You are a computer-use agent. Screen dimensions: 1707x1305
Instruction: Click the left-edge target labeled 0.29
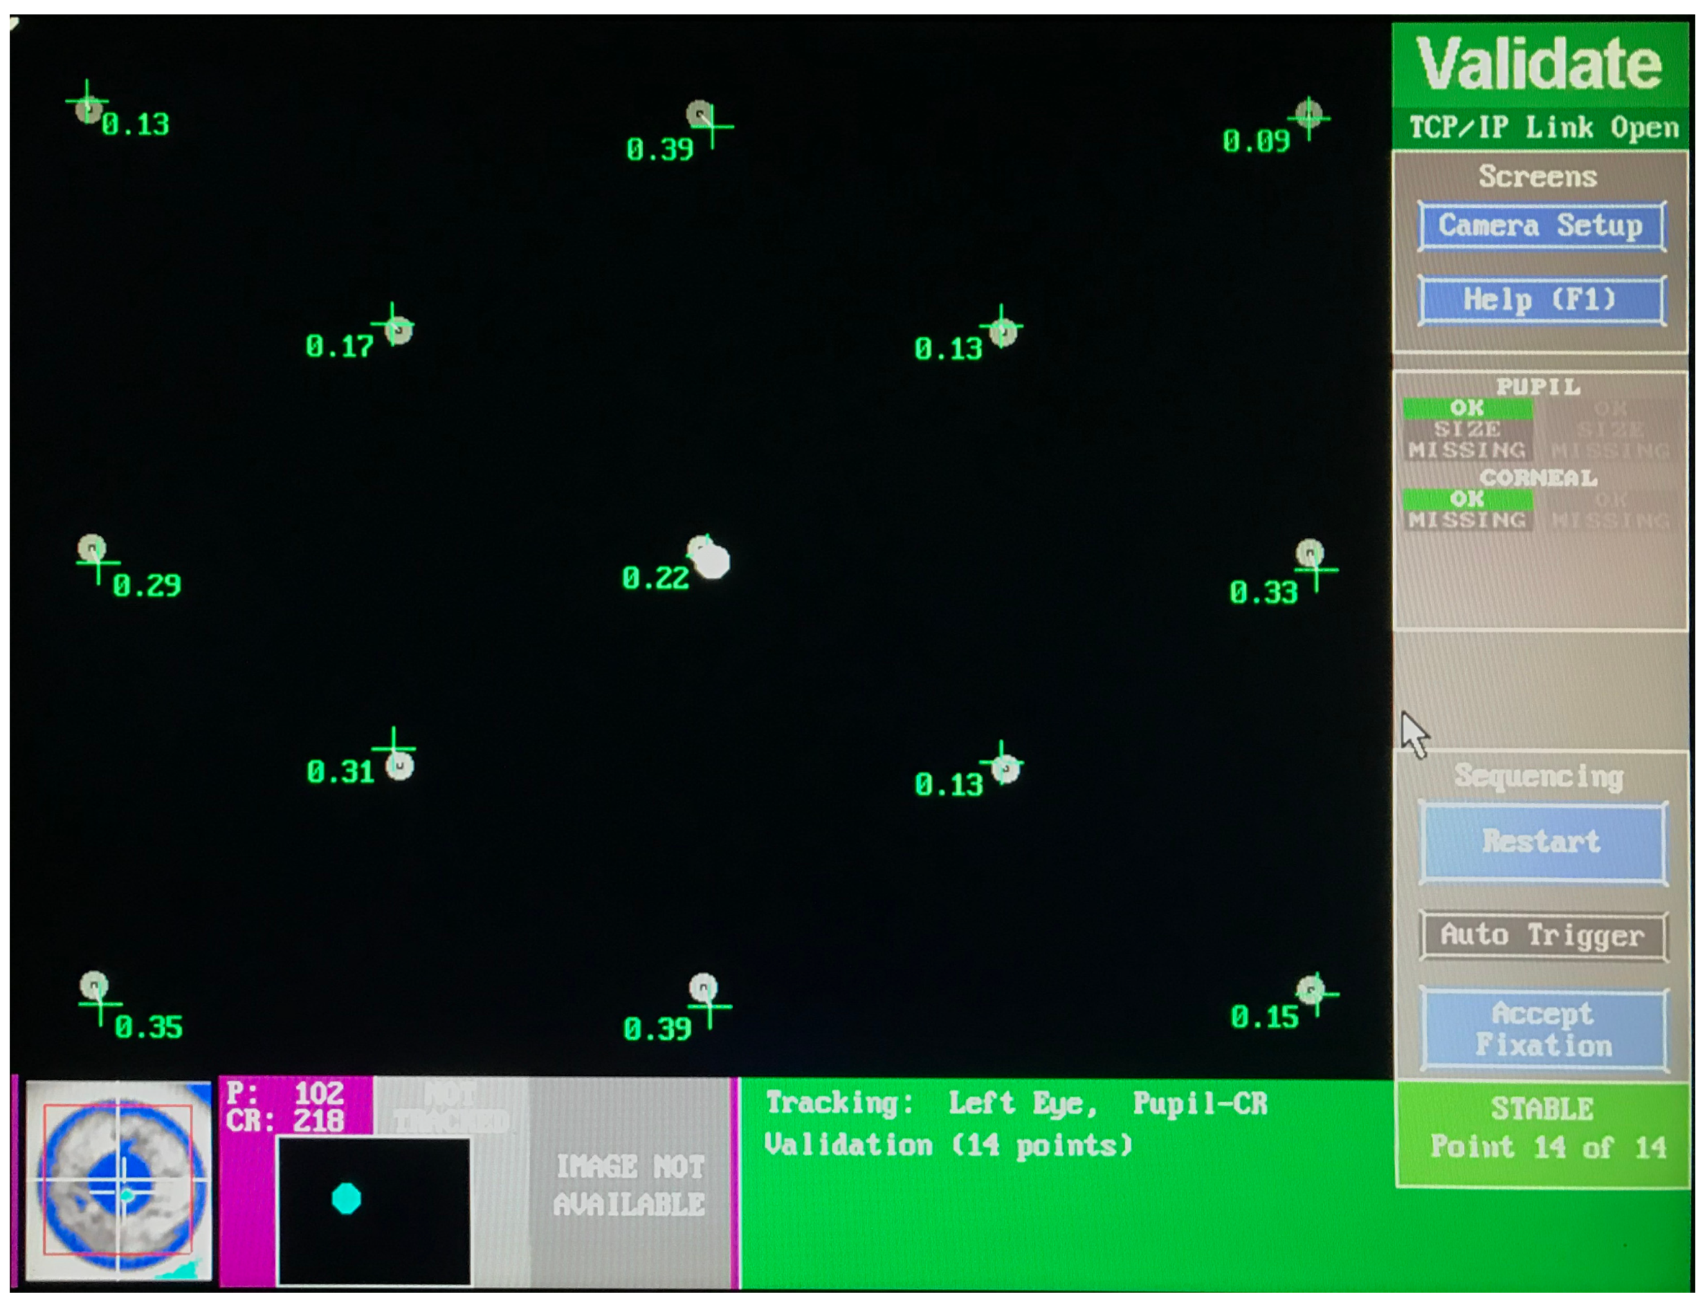(91, 548)
